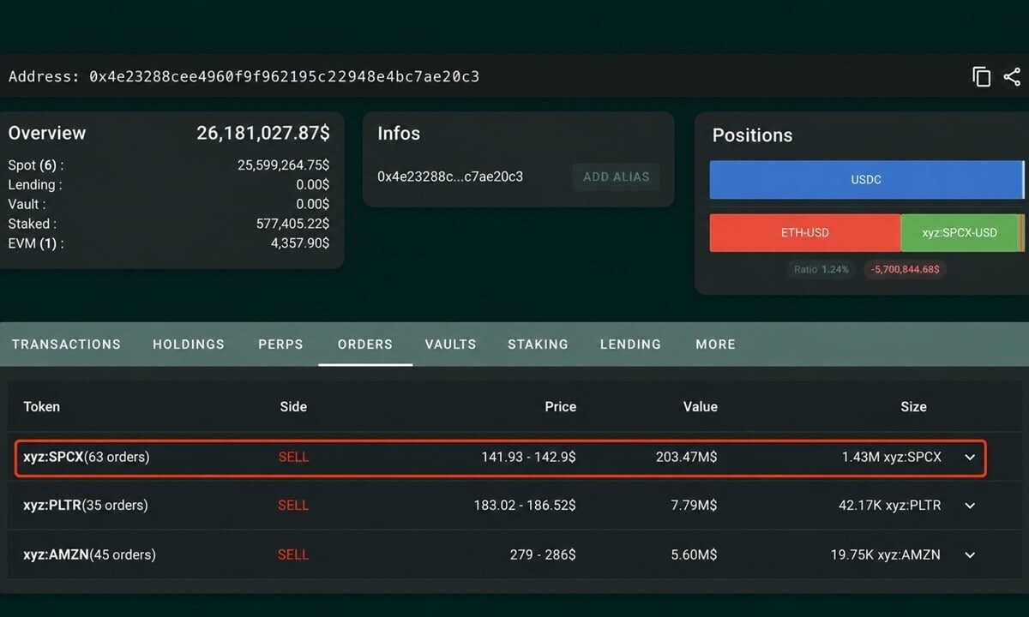Screen dimensions: 1029x617
Task: Sort by the Size column header
Action: tap(913, 407)
